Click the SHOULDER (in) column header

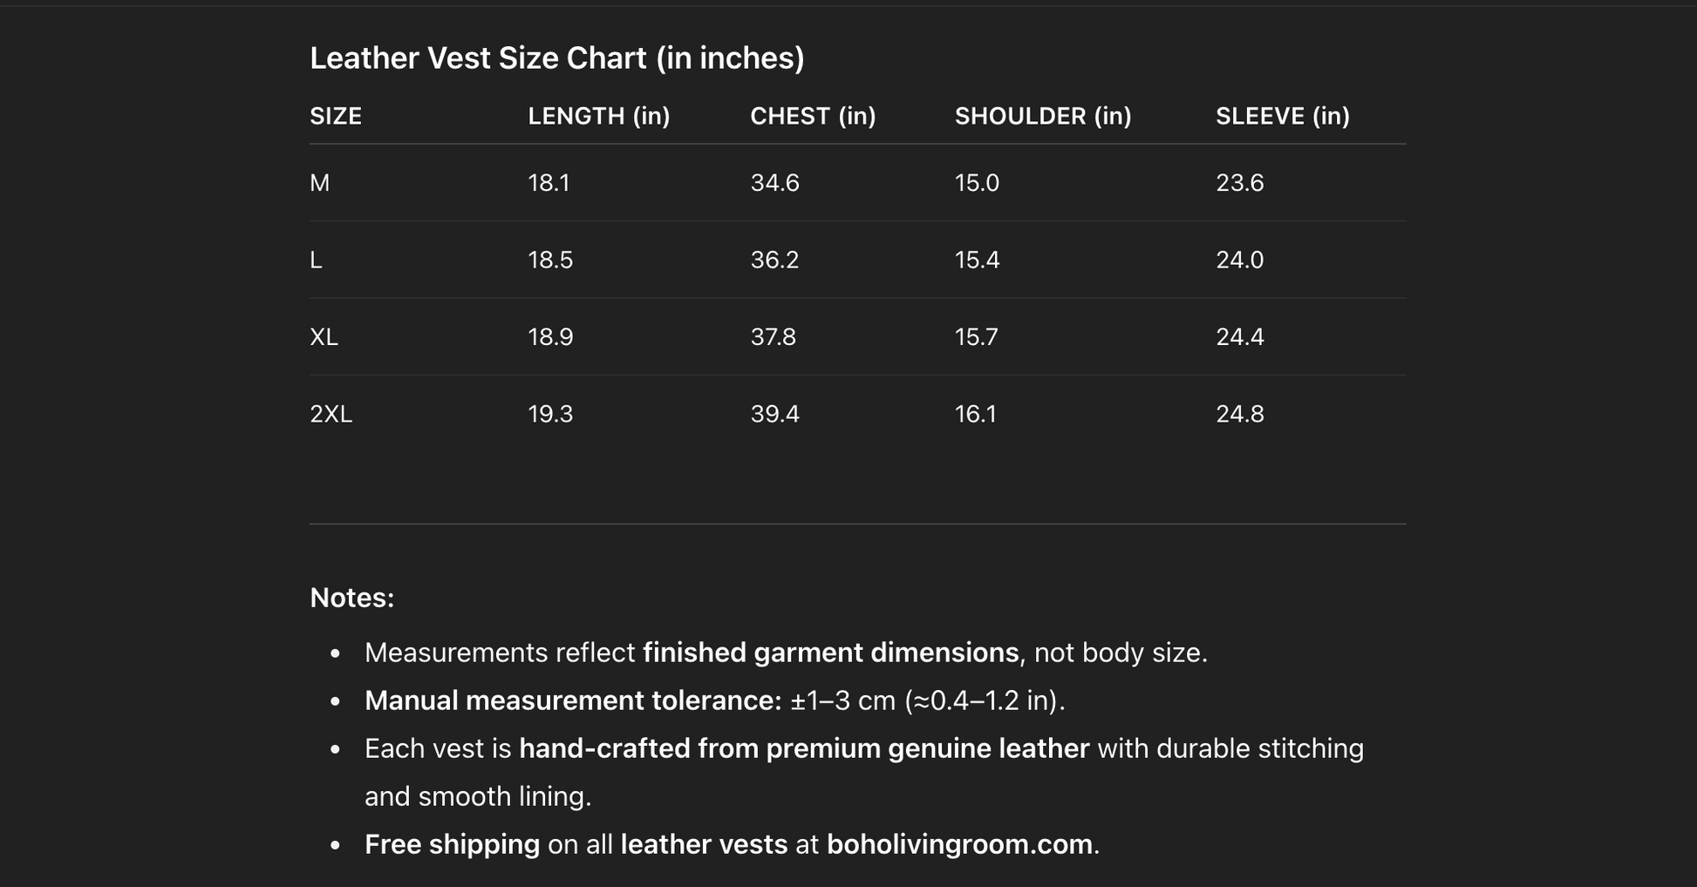click(1042, 116)
